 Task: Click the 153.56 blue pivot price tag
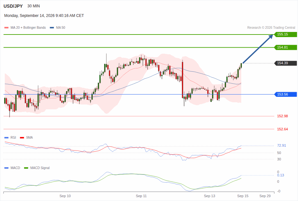tap(285, 94)
